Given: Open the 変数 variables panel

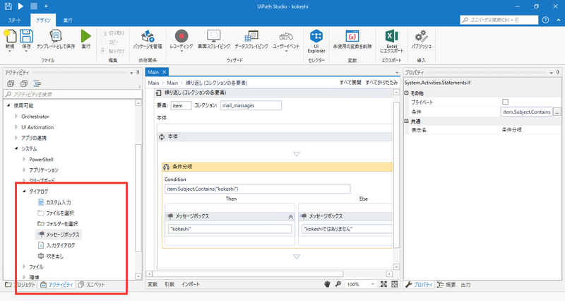Looking at the screenshot, I should coord(153,284).
